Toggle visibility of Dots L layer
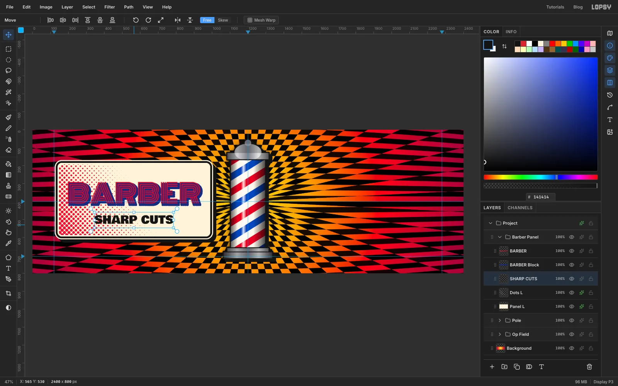The image size is (618, 386). point(572,293)
